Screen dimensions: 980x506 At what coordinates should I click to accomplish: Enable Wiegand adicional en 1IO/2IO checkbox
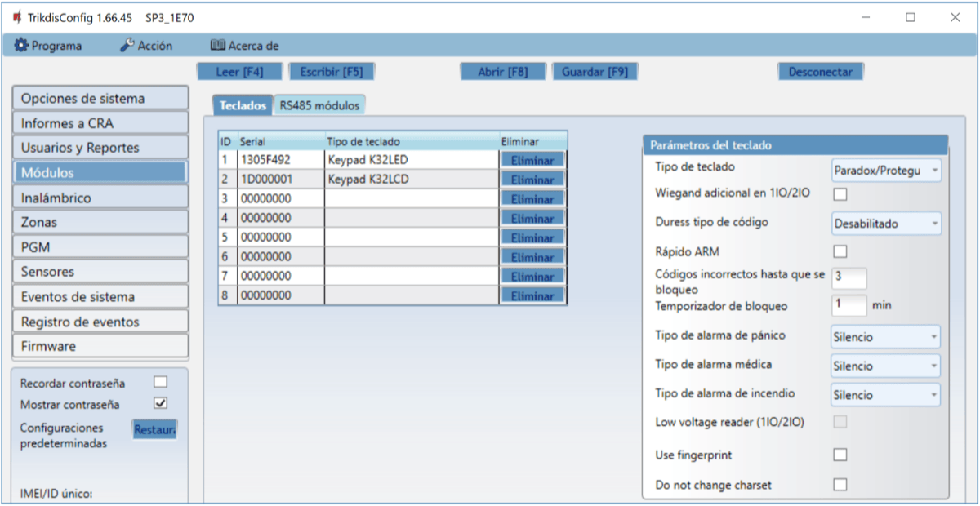(840, 194)
